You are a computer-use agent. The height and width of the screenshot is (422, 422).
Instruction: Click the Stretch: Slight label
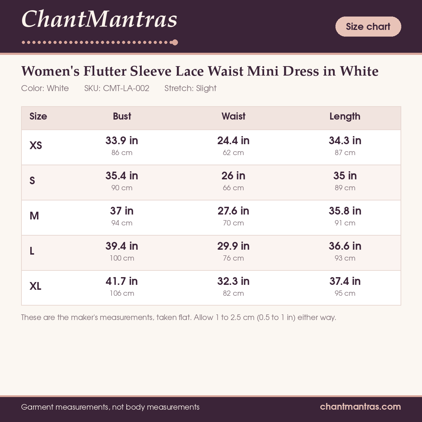pos(191,88)
